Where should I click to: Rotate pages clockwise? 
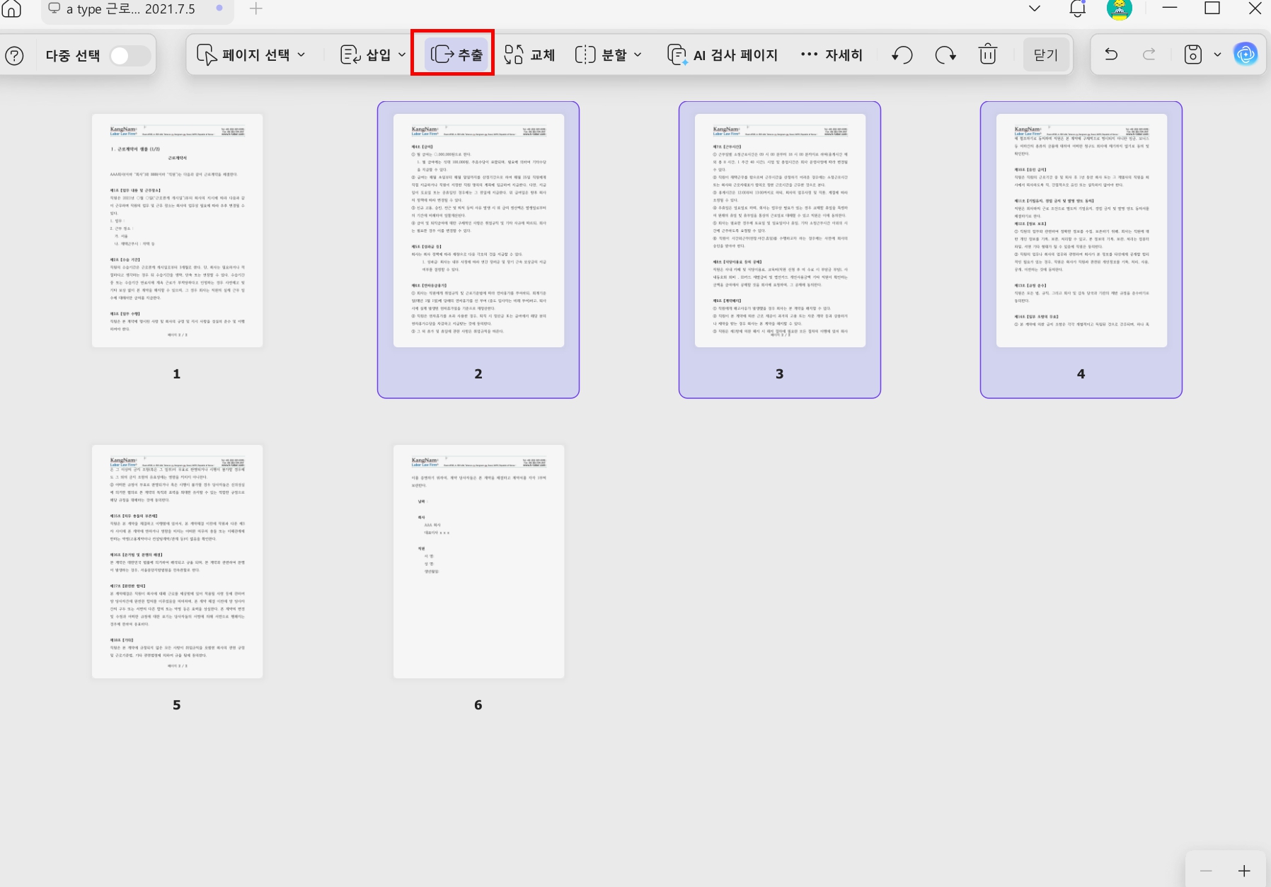click(x=945, y=55)
